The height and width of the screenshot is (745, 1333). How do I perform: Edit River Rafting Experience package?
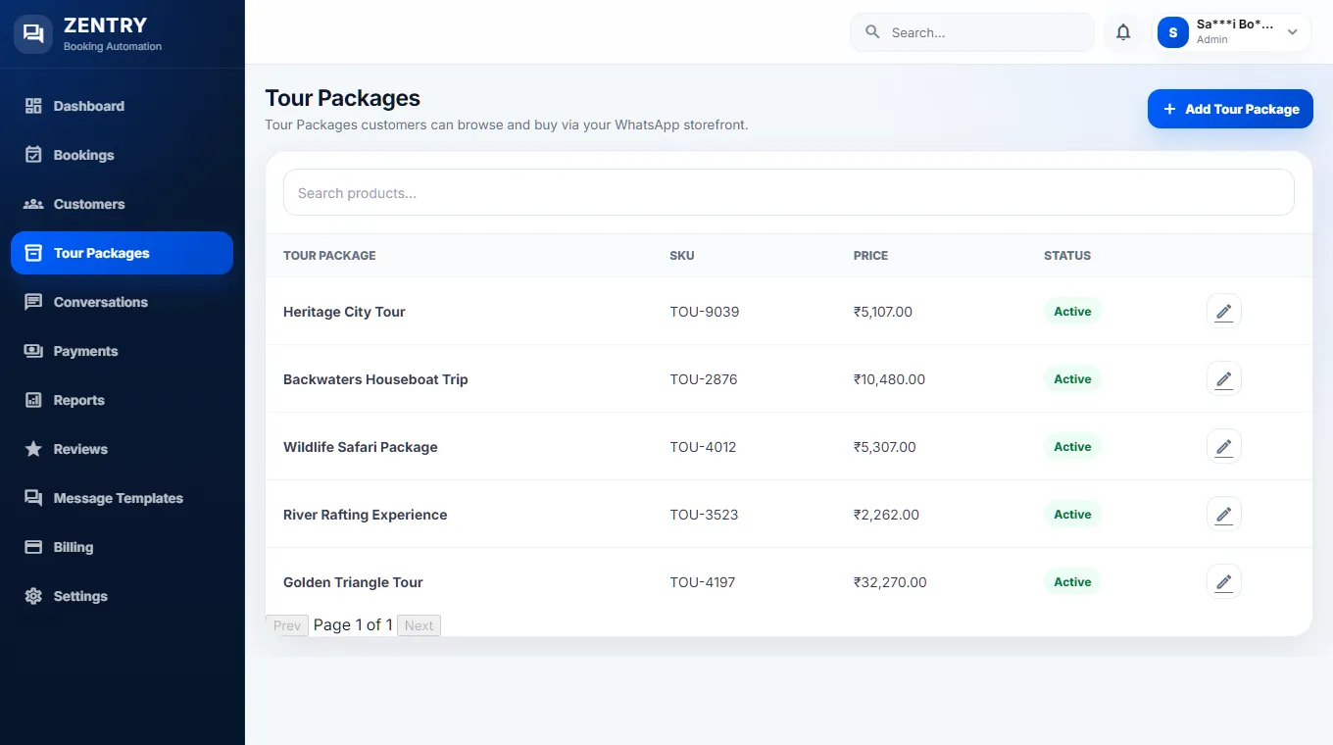tap(1223, 515)
